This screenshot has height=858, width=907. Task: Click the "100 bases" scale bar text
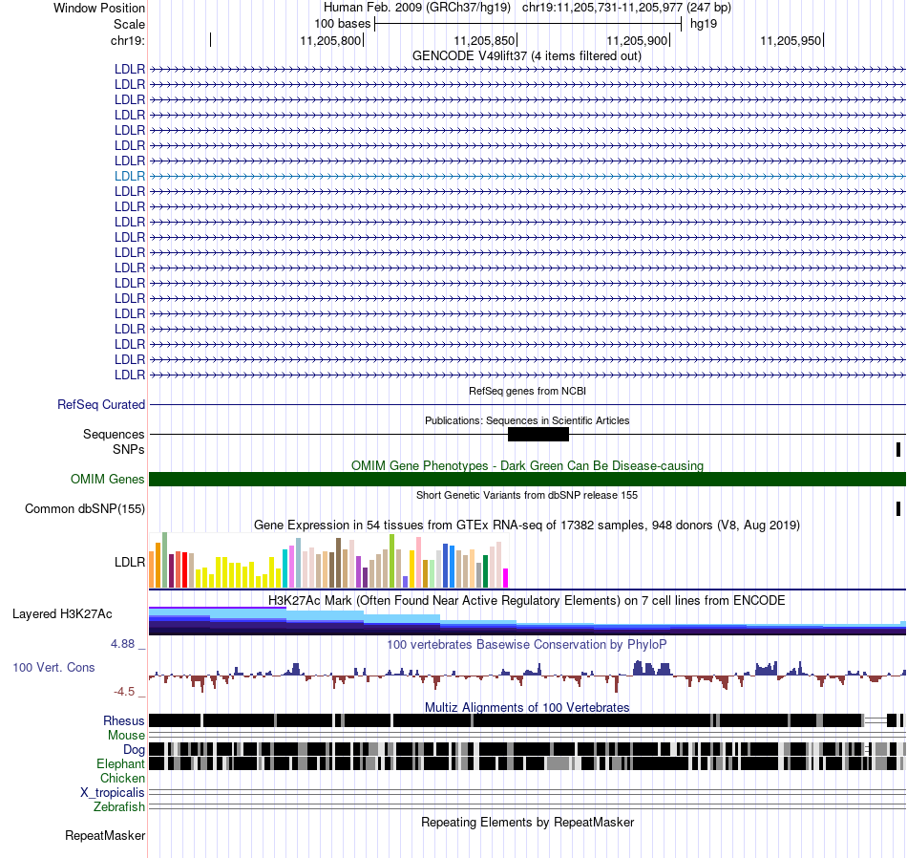pos(343,24)
